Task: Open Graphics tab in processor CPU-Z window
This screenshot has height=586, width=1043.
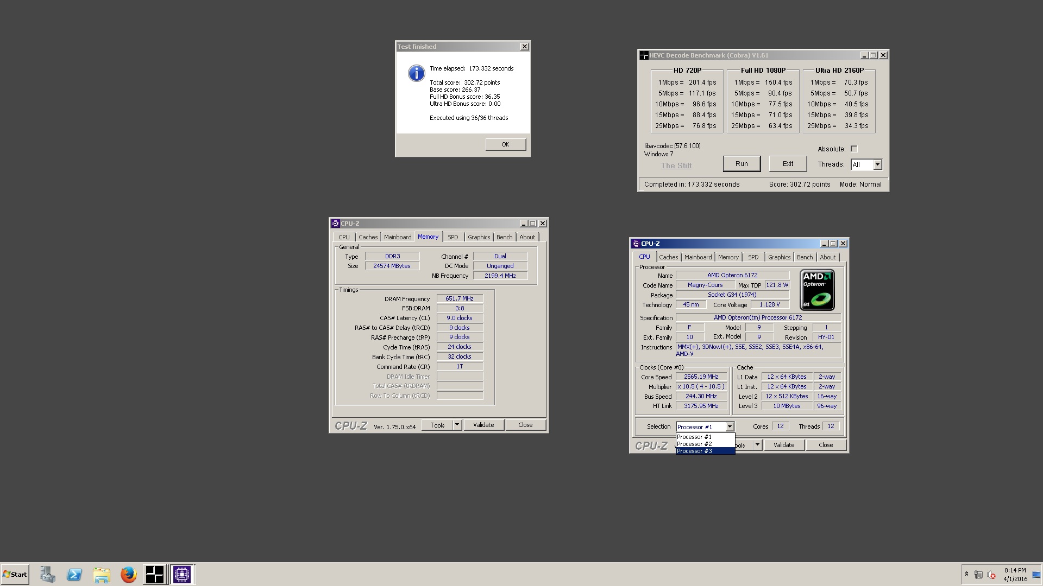Action: click(779, 257)
